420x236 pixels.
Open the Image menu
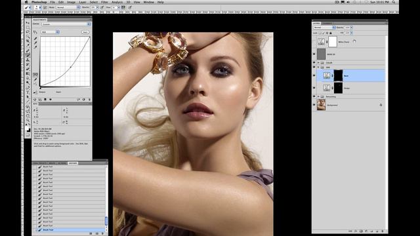click(x=71, y=2)
